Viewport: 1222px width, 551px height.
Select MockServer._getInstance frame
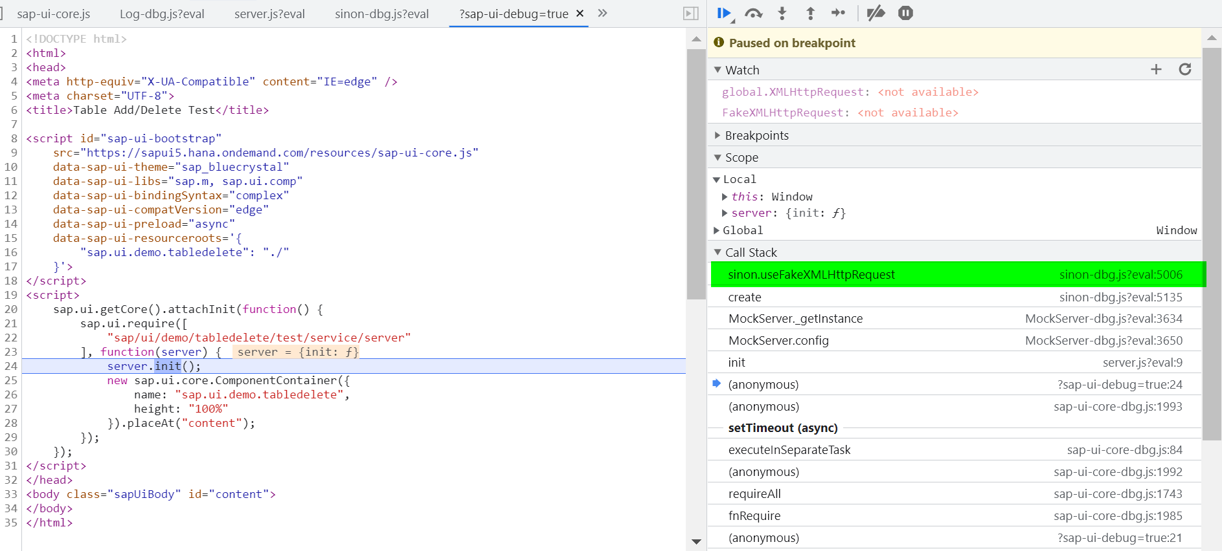pos(955,318)
